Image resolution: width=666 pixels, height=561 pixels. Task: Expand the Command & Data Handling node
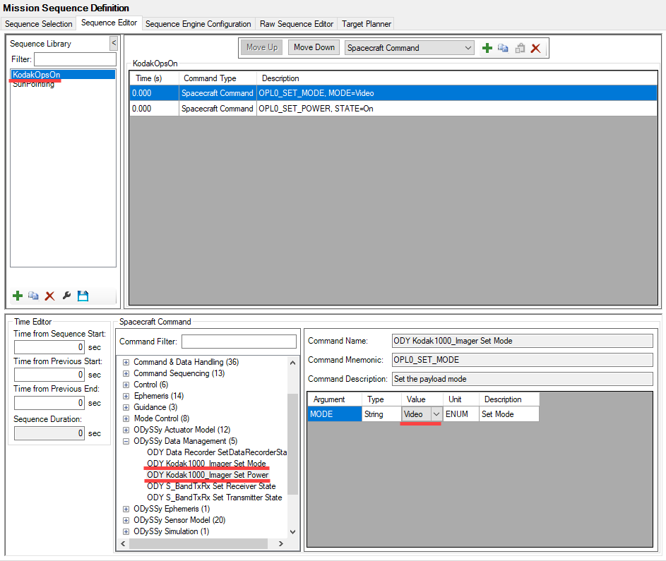click(126, 362)
